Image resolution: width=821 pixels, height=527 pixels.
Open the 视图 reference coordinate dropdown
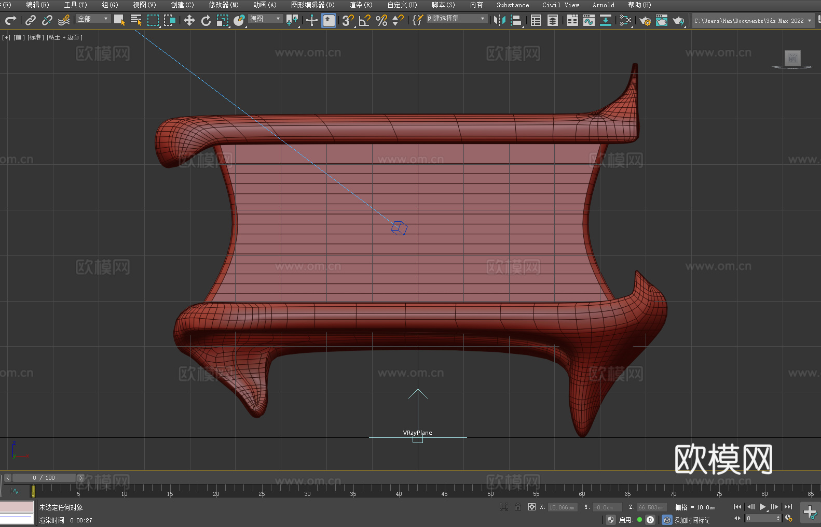266,19
